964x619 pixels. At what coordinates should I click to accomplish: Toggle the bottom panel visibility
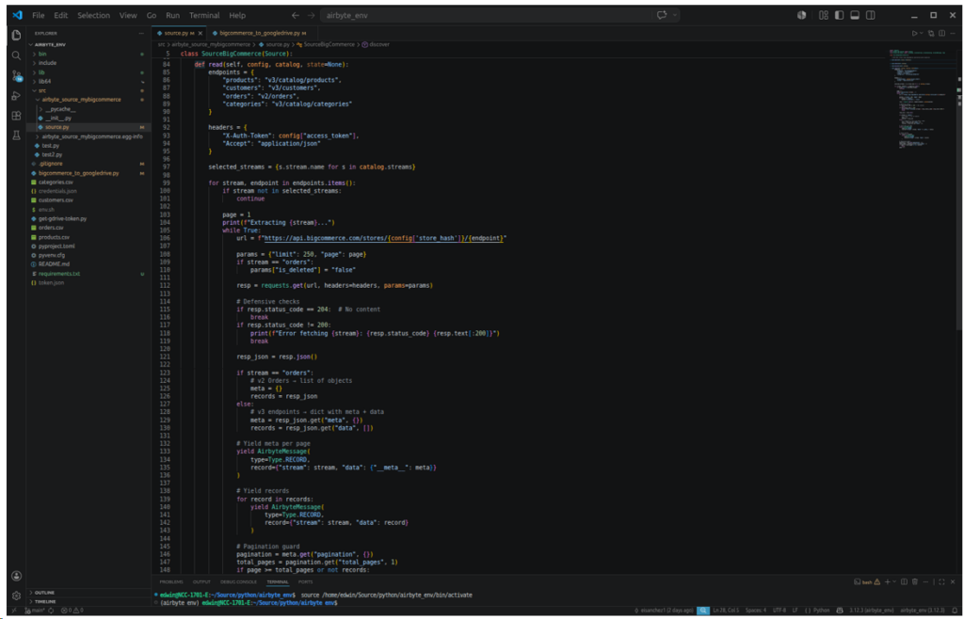855,15
